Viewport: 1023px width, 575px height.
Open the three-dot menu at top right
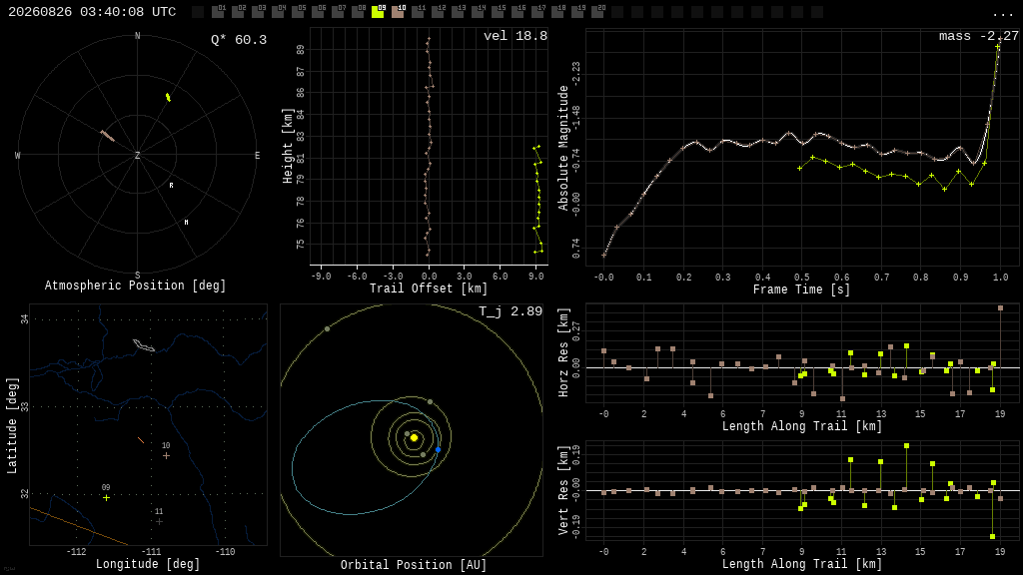coord(1002,14)
